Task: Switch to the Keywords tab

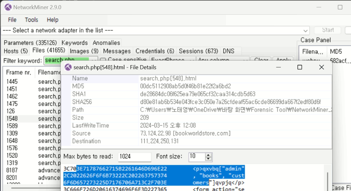Action: (75, 43)
